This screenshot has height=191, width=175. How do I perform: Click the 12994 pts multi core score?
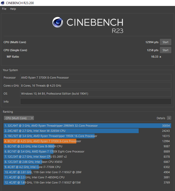tap(152, 42)
